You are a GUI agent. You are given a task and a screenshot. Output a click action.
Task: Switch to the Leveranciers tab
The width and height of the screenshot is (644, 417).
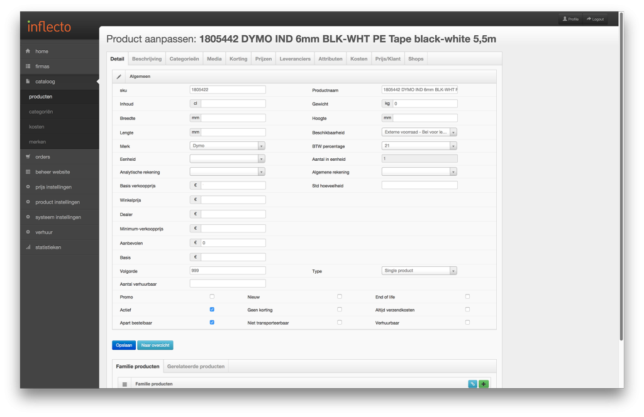(295, 59)
